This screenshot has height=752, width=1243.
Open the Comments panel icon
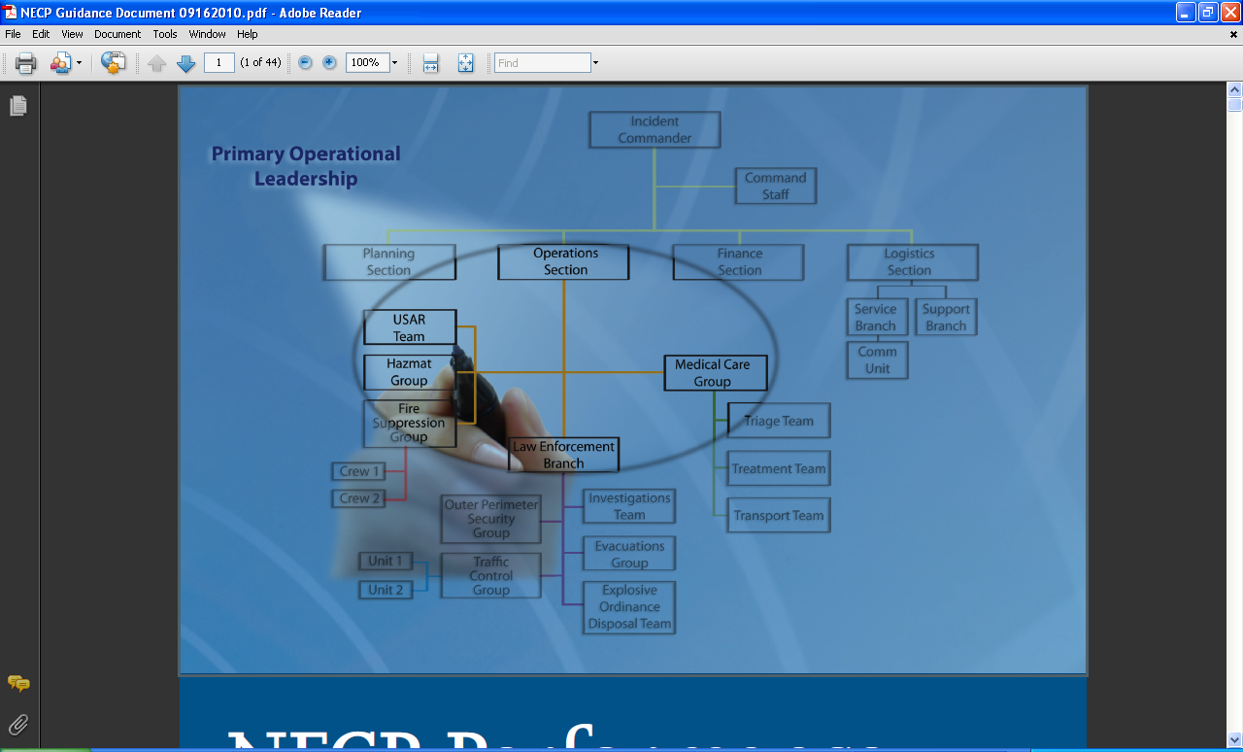click(x=18, y=683)
